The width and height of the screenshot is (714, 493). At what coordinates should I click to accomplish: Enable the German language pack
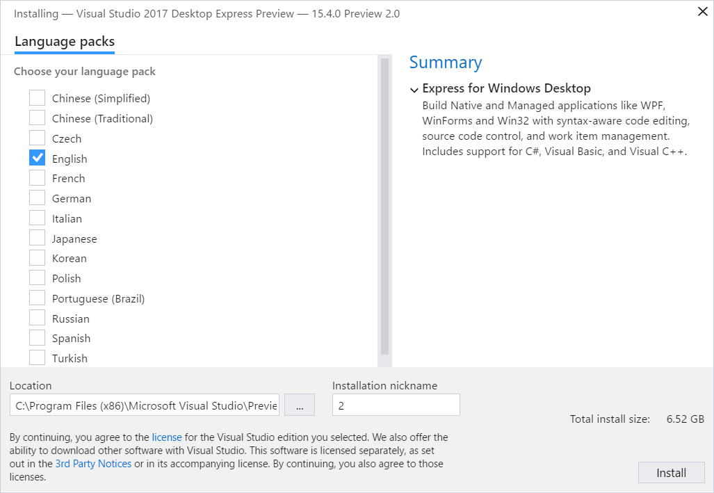(38, 198)
